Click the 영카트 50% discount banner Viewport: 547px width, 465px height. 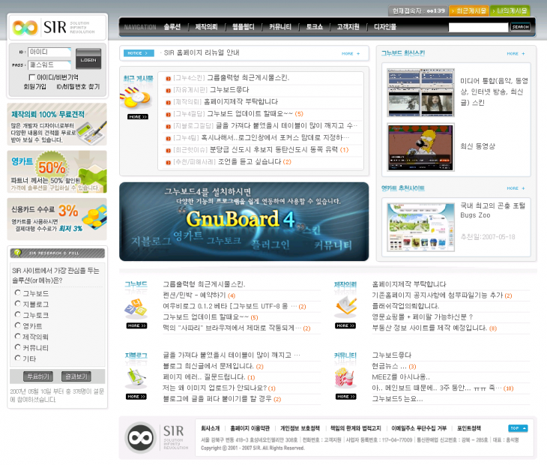[x=57, y=172]
